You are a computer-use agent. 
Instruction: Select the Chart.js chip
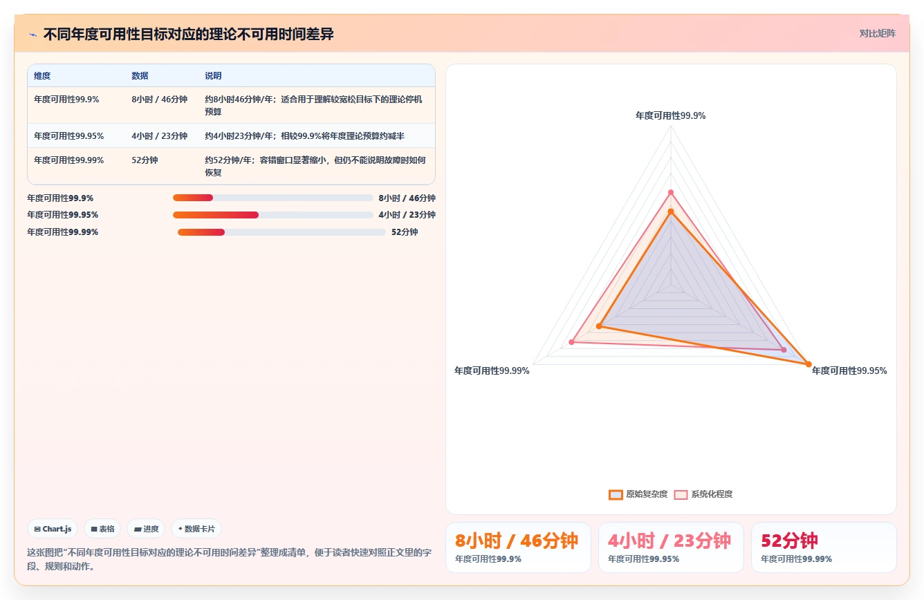[53, 529]
